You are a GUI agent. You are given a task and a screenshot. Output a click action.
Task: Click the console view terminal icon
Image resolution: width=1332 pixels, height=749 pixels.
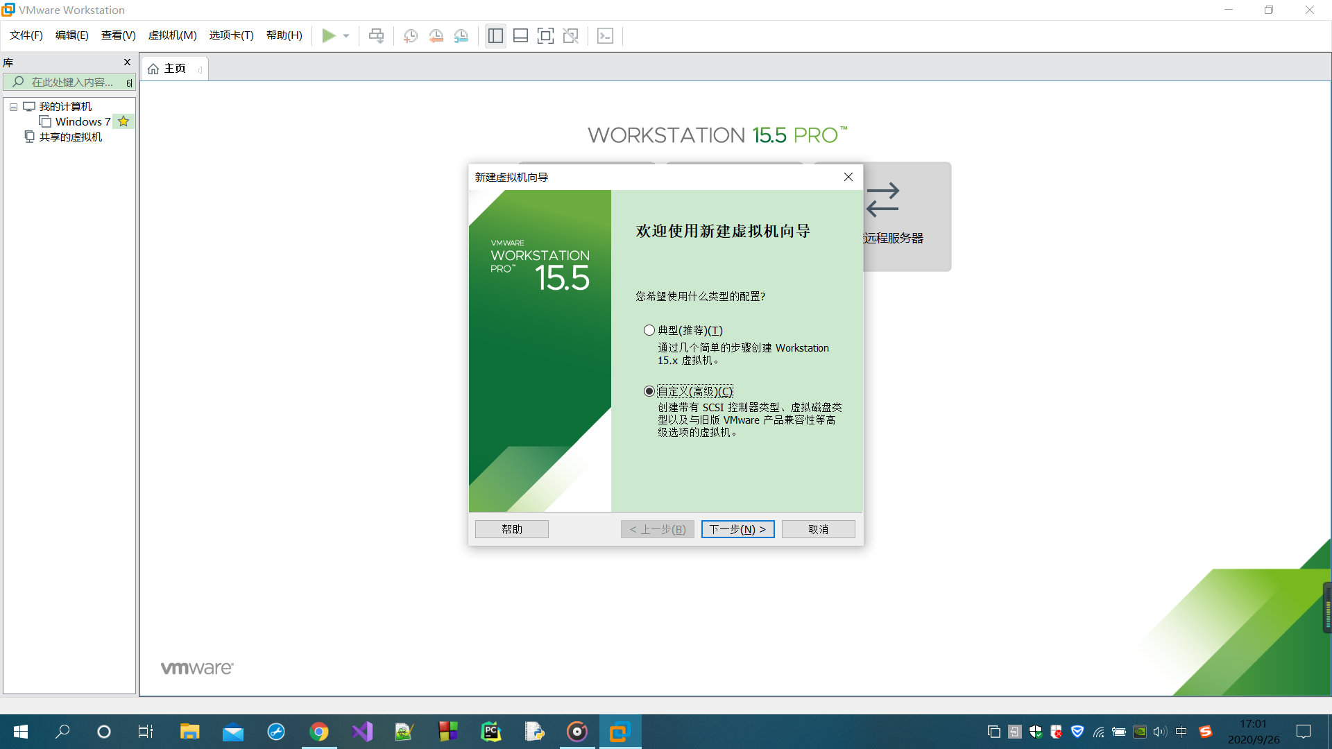[x=605, y=35]
